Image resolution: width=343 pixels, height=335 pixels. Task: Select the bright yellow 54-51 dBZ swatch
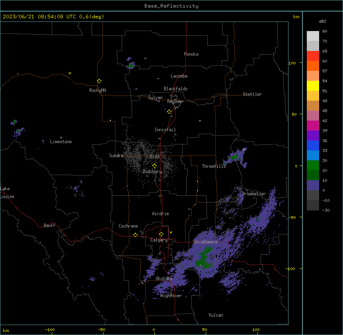pos(313,86)
